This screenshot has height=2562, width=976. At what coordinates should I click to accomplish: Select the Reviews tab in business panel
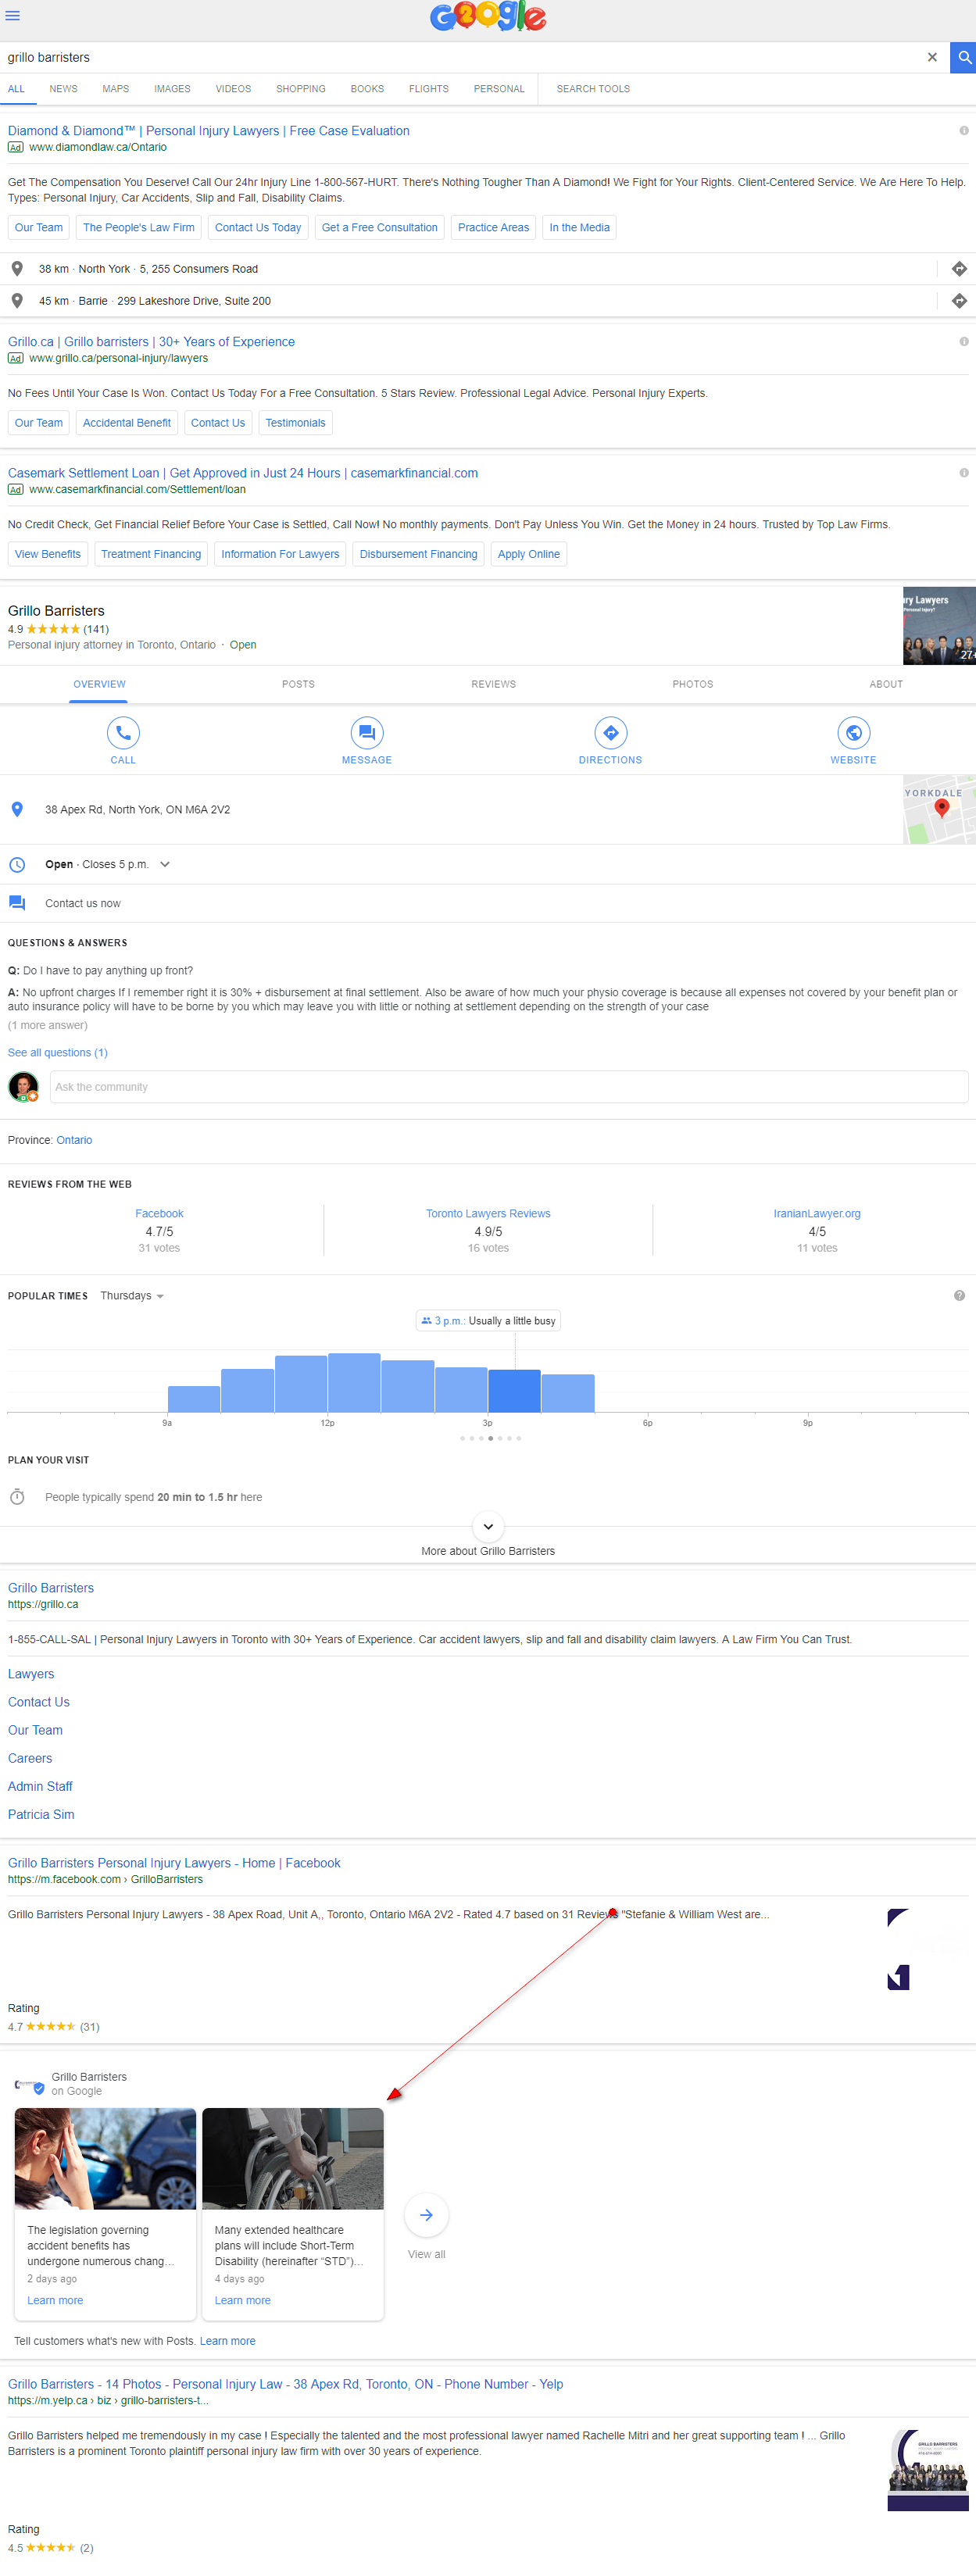[x=494, y=684]
